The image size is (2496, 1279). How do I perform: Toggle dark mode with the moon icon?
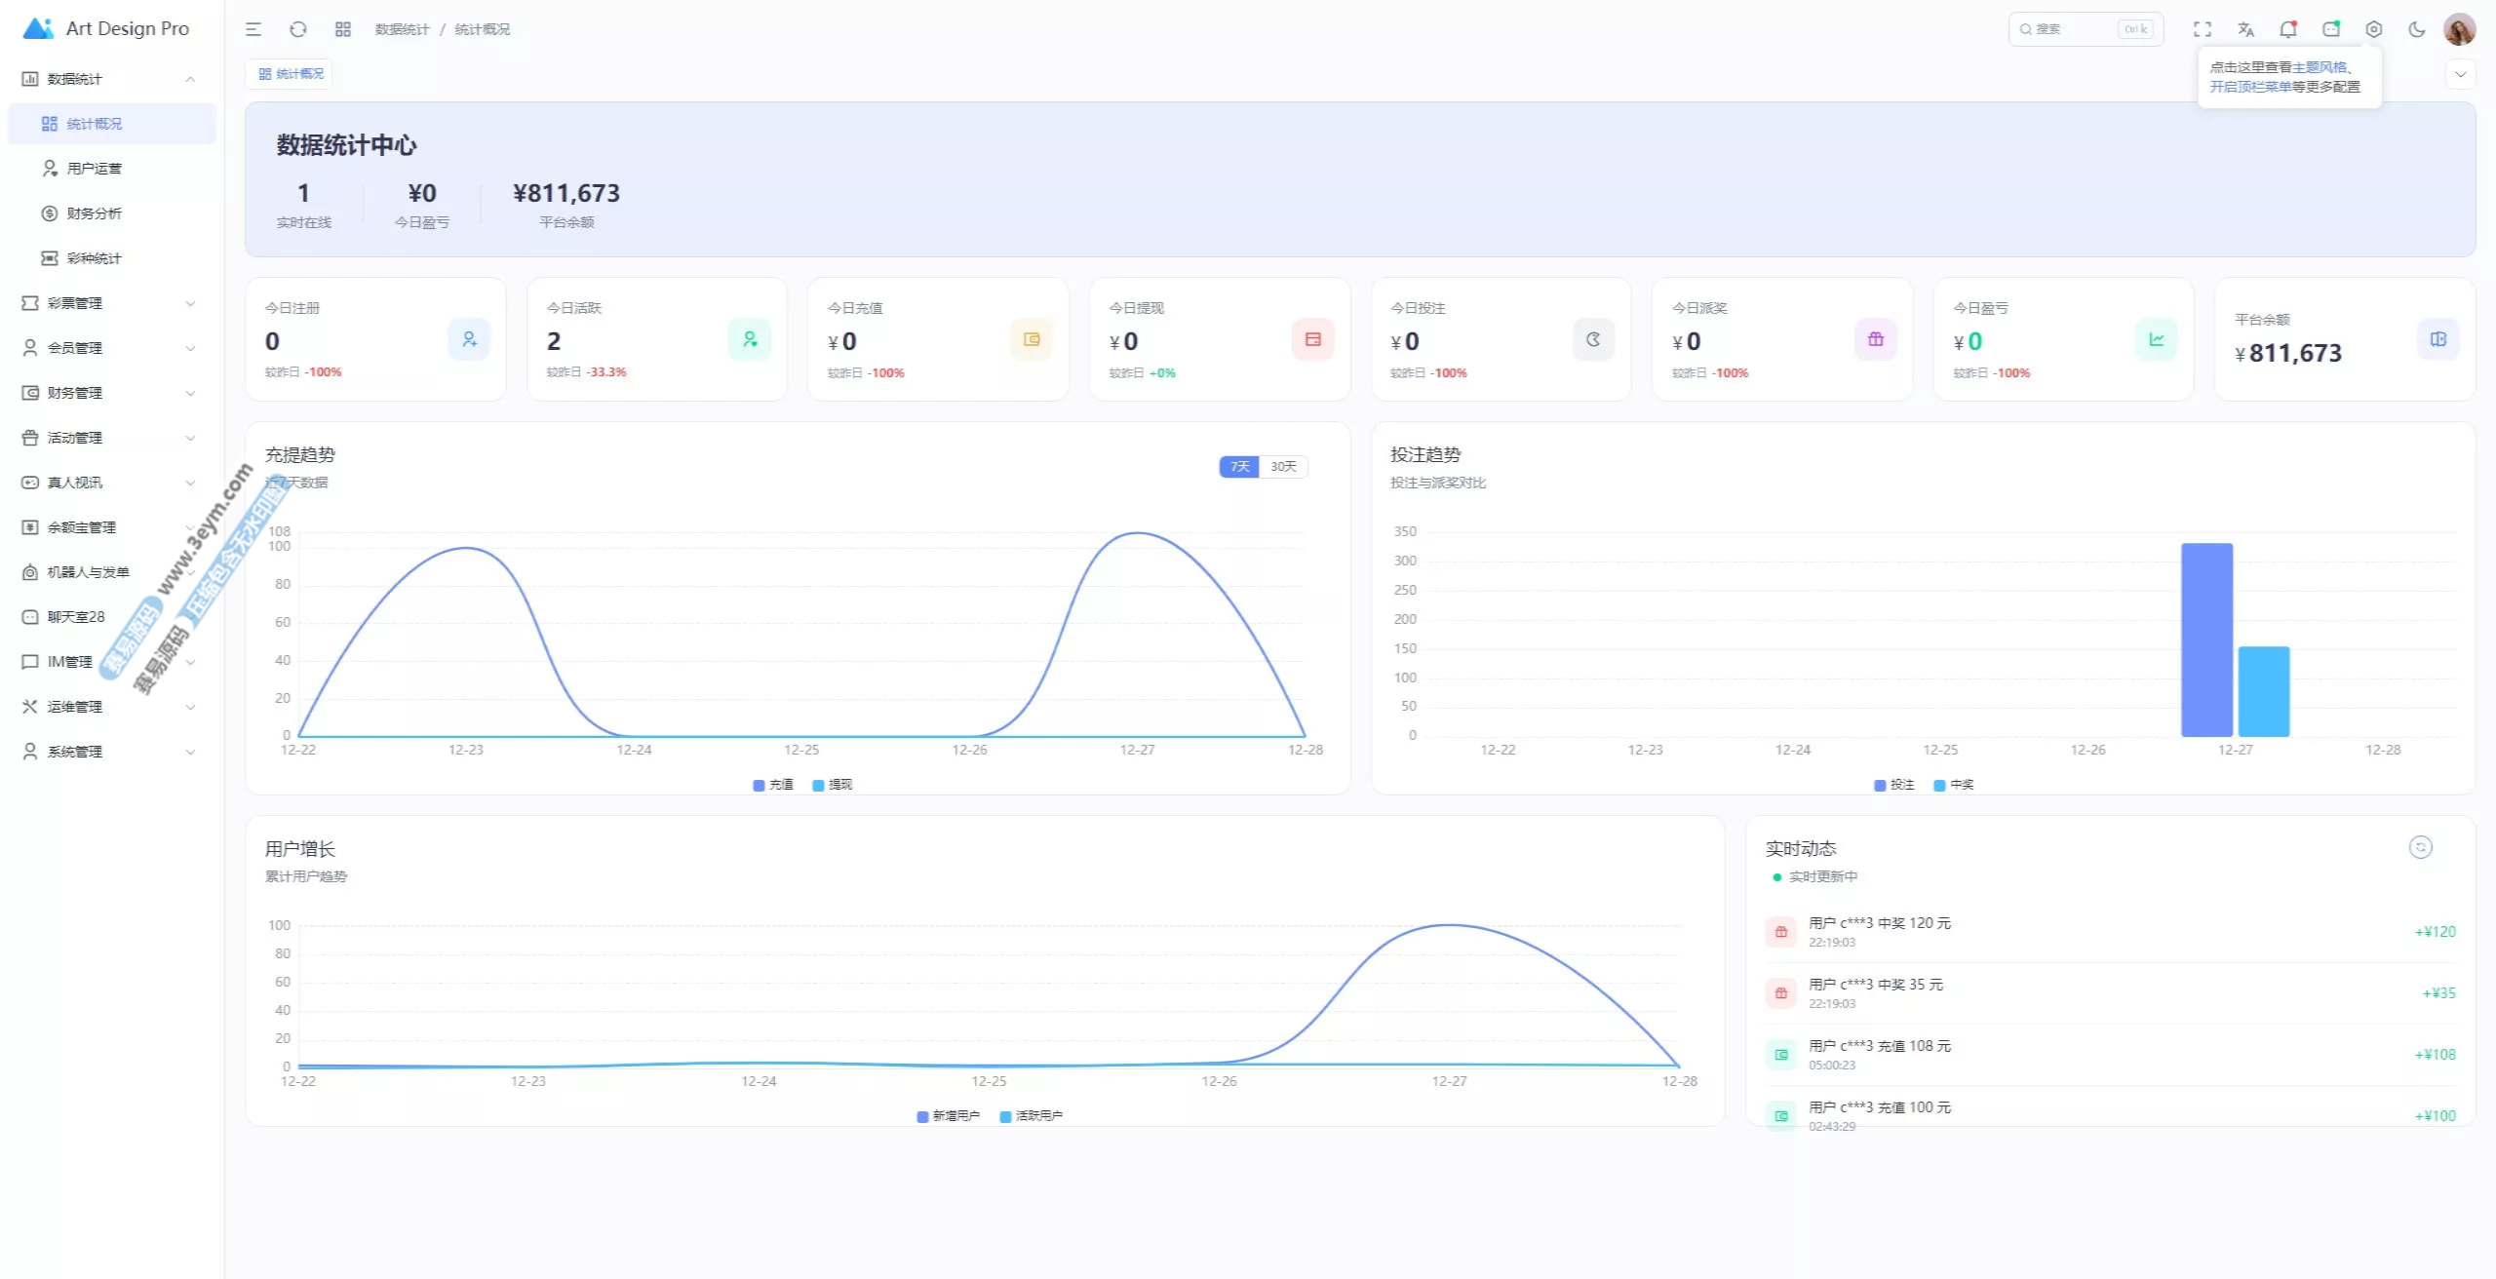[2417, 29]
